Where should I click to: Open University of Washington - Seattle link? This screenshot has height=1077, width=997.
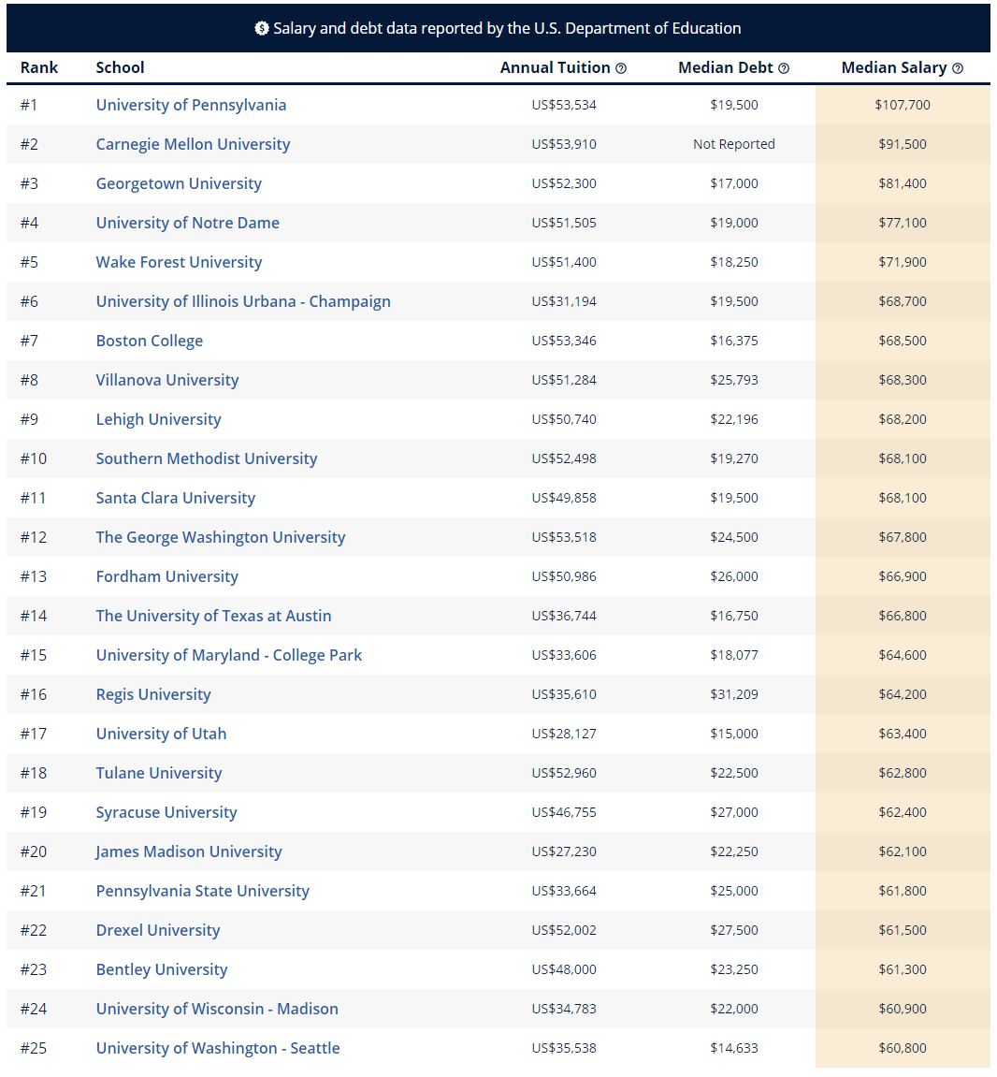(218, 1048)
